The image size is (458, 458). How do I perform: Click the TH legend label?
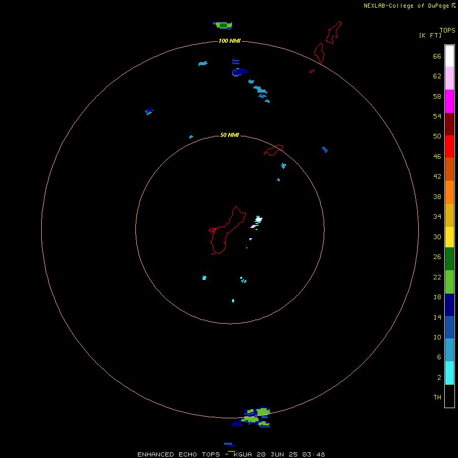coord(437,397)
